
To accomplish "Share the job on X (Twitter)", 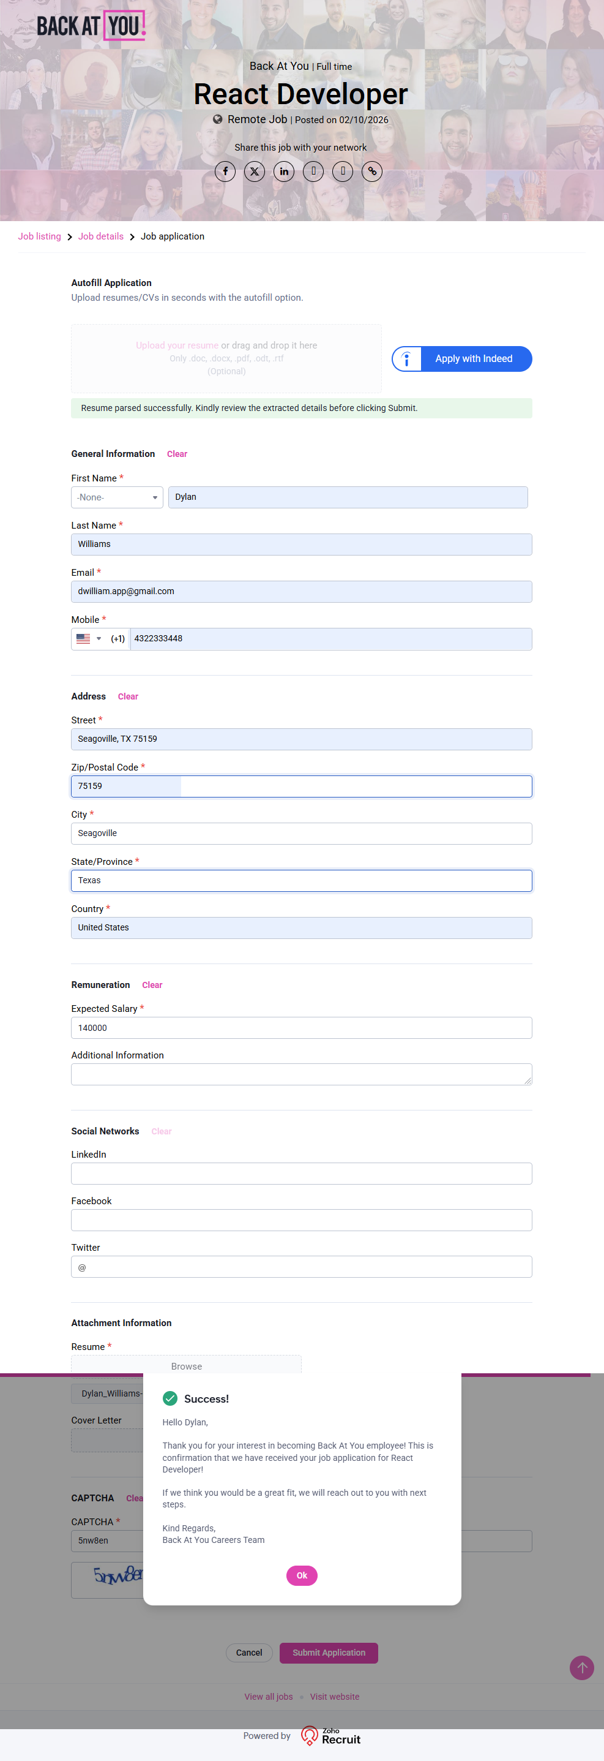I will 254,172.
